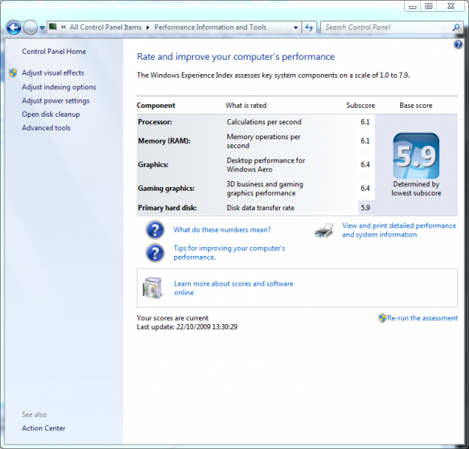The image size is (469, 449).
Task: Click the software box icon beside 'Learn more'
Action: (153, 287)
